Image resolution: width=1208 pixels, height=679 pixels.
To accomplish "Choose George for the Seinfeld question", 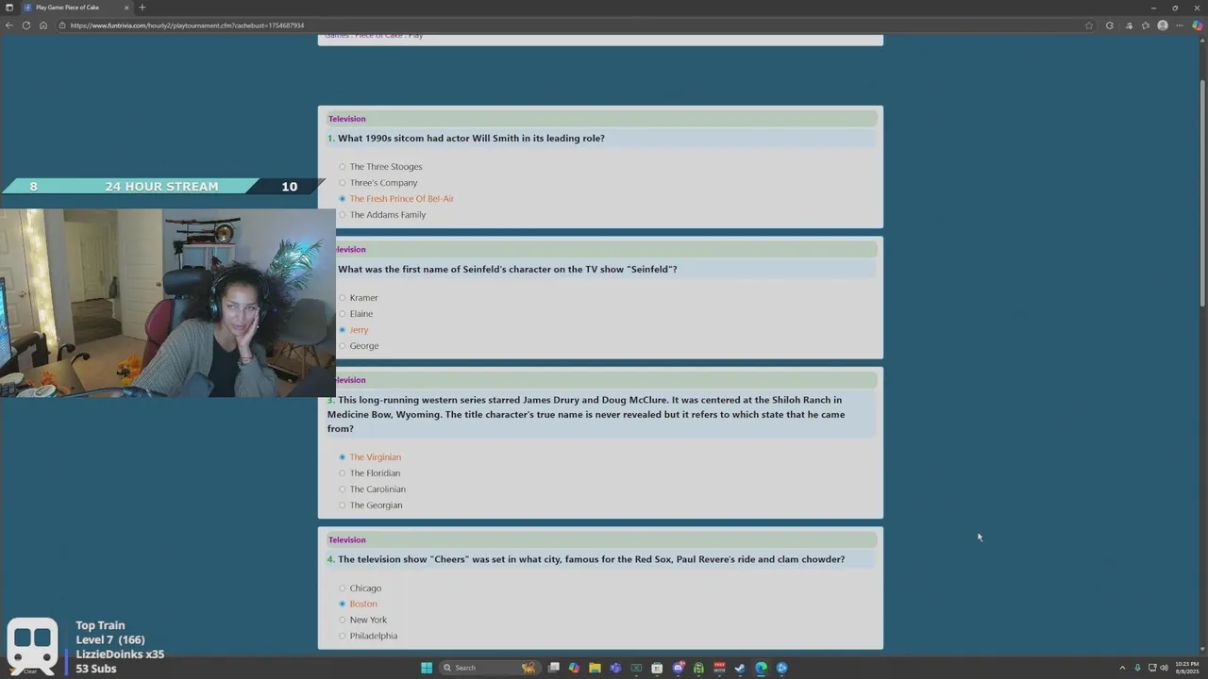I will click(364, 346).
